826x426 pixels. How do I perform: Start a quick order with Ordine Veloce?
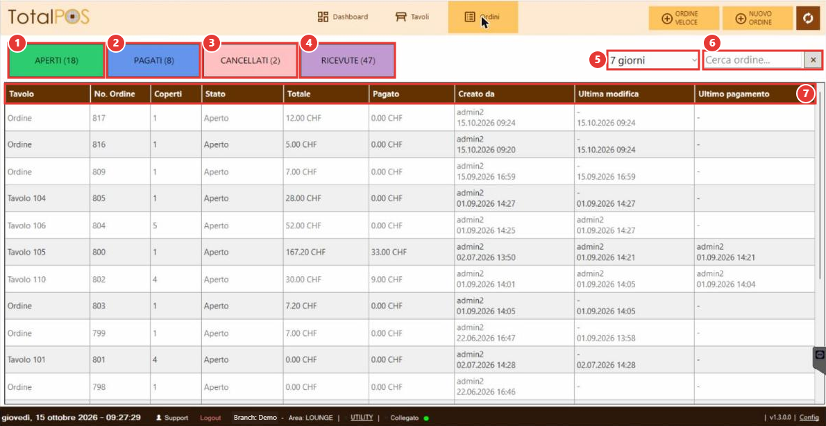tap(684, 19)
